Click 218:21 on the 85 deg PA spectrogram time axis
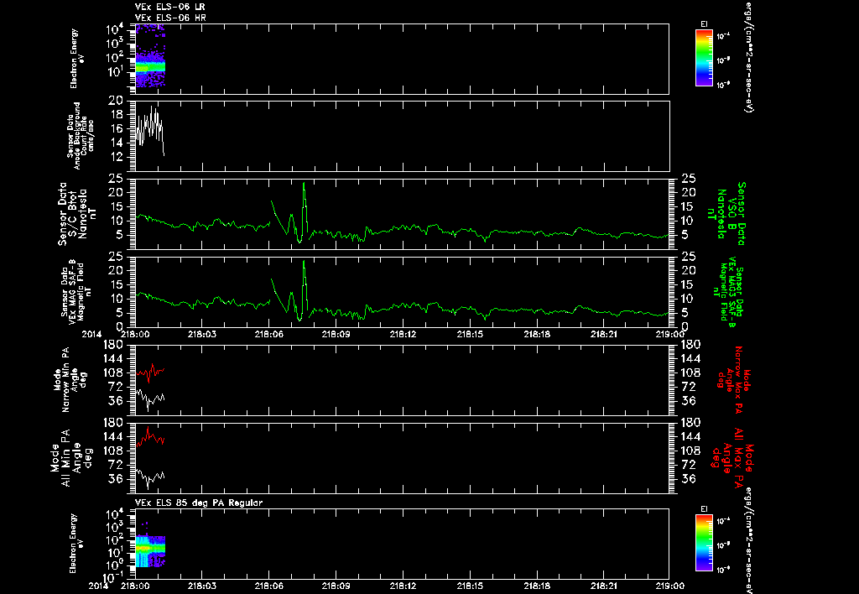This screenshot has height=594, width=859. tap(604, 586)
